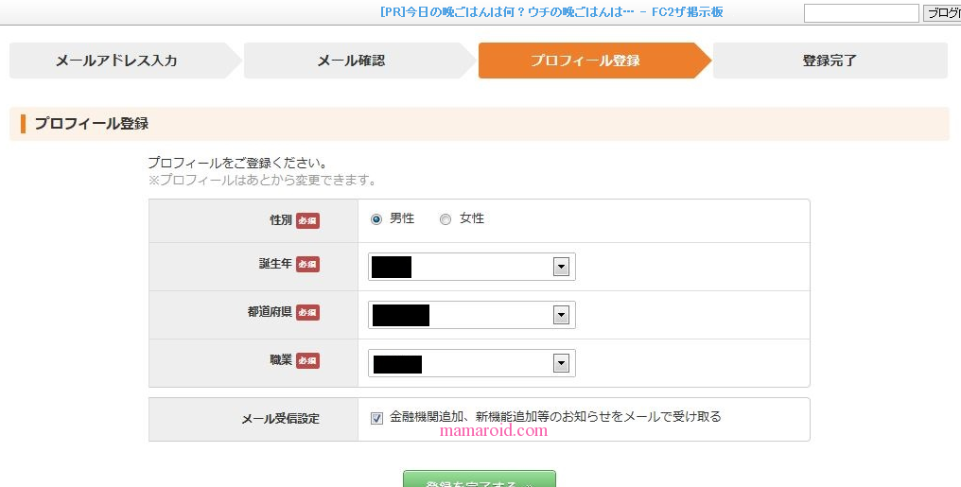Select the highlighted プロフィール登録 step
This screenshot has height=487, width=961.
coord(585,61)
